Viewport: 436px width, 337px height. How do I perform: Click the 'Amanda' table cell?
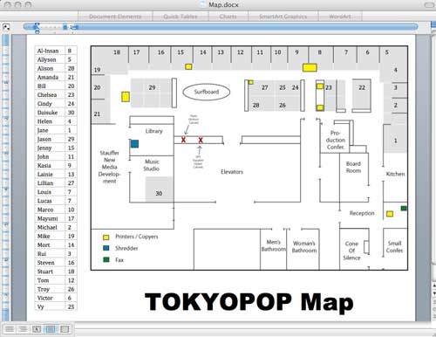(50, 77)
